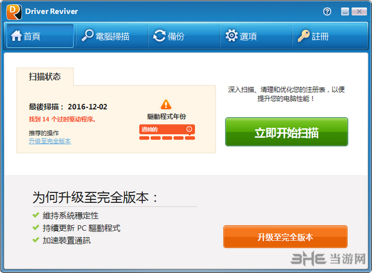The width and height of the screenshot is (372, 273).
Task: Click the 持續更新 PC 驅動程式 list item
Action: click(x=81, y=228)
